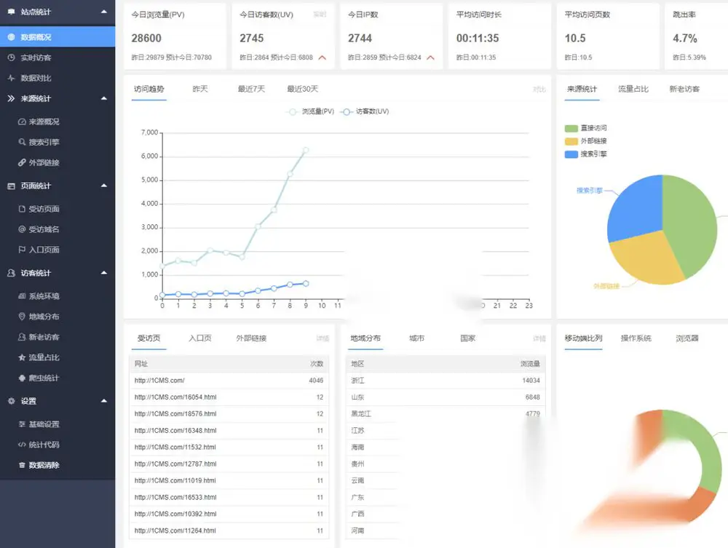Screen dimensions: 728x548
Task: Open the http://1CMS.com/11264.html link
Action: (175, 531)
